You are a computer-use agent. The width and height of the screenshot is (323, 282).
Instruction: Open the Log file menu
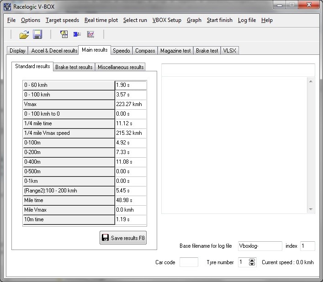coord(247,20)
